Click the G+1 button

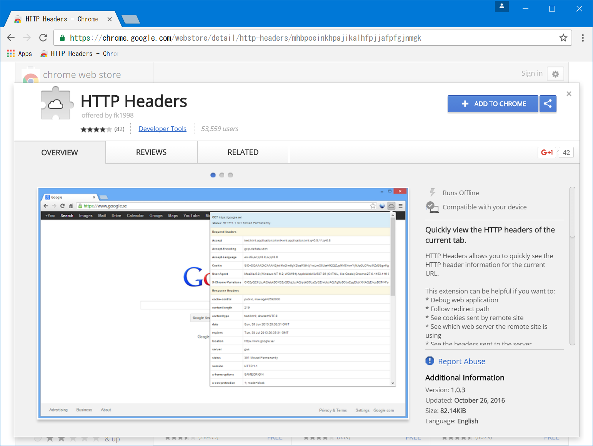pyautogui.click(x=547, y=153)
